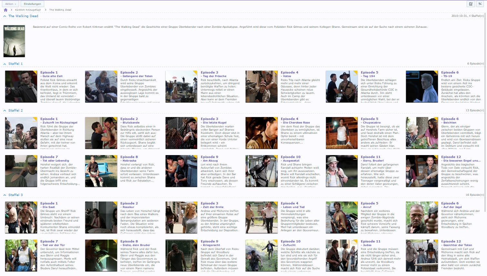
Task: Collapse the Staffel 1 section
Action: [5, 64]
